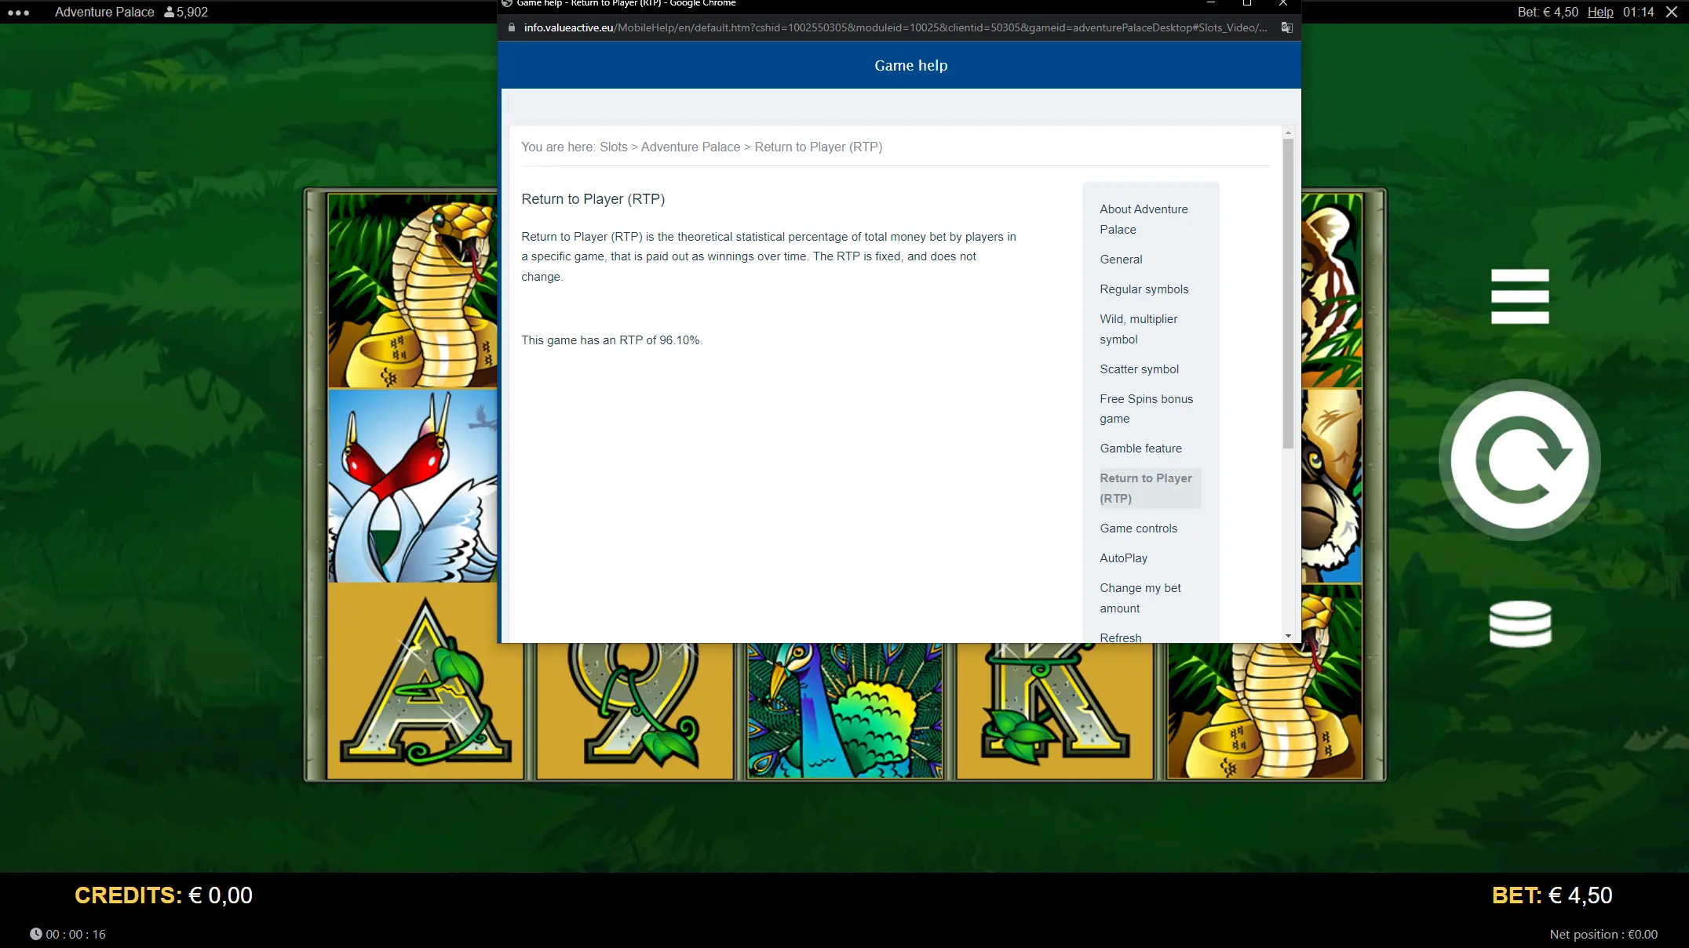Click the Adventure Palace title in top bar

(x=104, y=12)
